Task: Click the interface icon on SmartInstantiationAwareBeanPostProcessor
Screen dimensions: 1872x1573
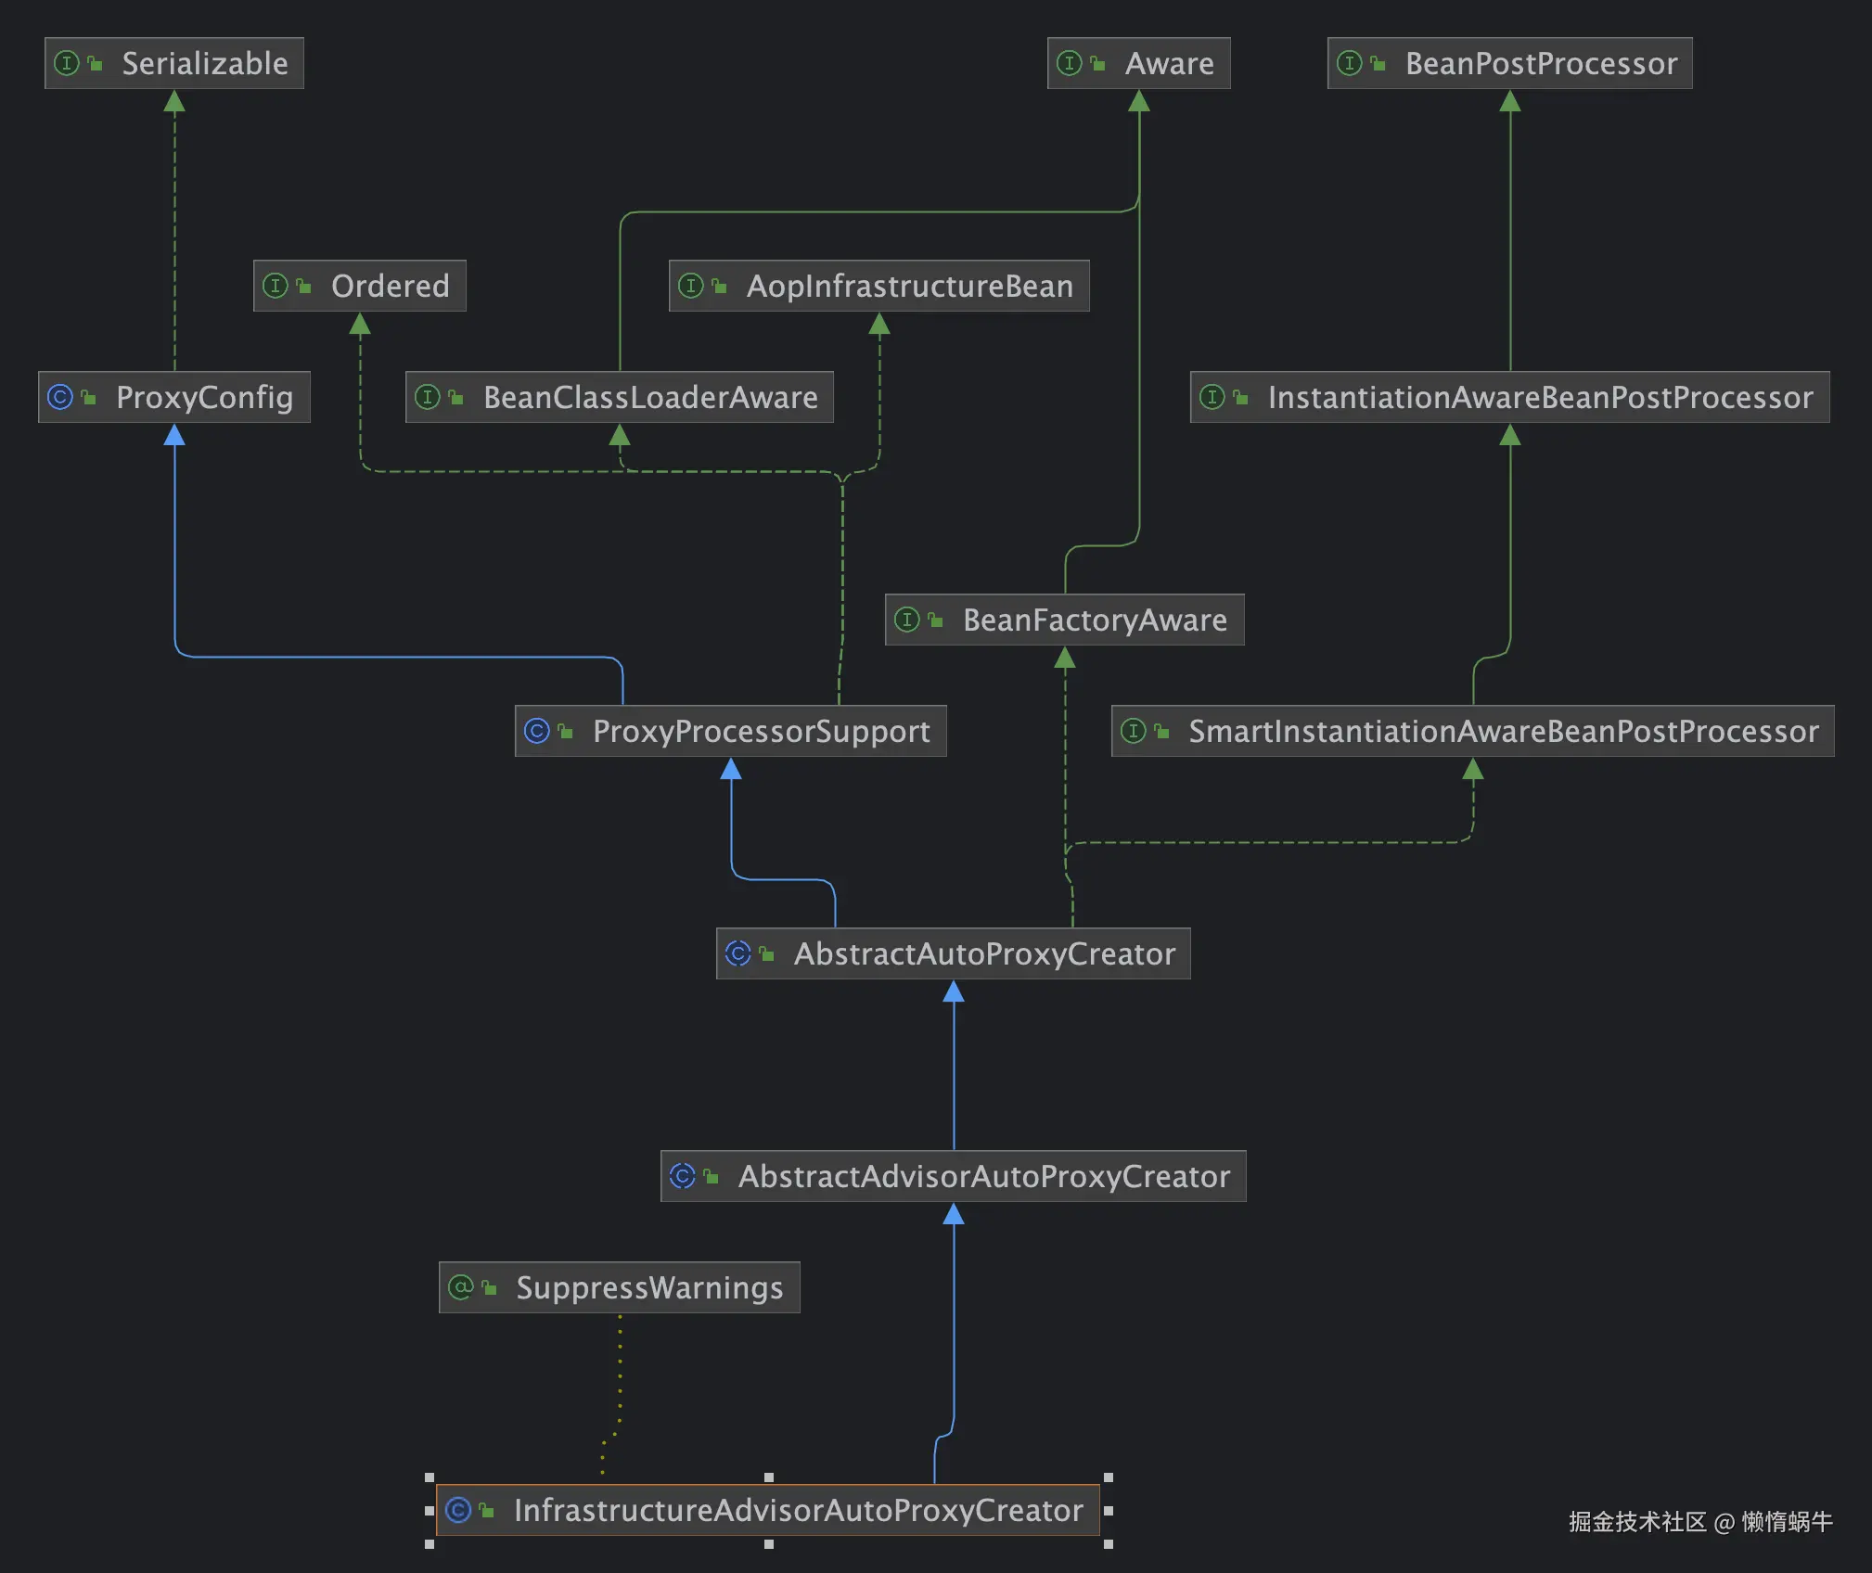Action: pos(1134,731)
